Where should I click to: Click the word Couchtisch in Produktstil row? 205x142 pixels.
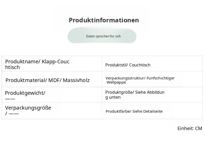tap(140, 65)
